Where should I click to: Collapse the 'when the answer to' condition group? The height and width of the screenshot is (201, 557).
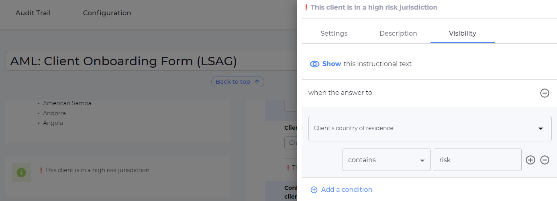(545, 93)
